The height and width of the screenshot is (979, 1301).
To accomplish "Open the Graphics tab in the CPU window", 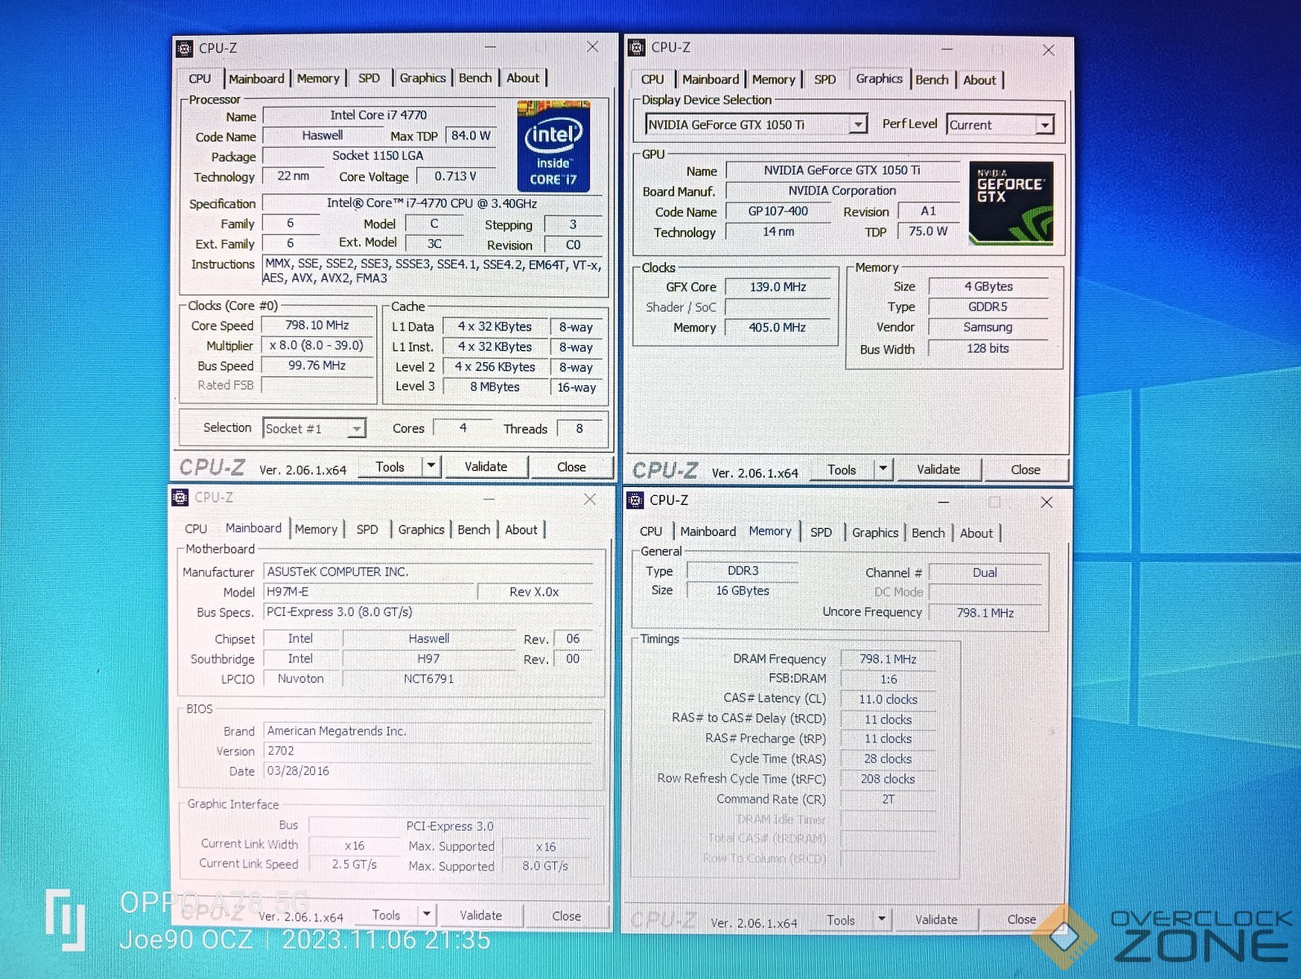I will click(423, 78).
